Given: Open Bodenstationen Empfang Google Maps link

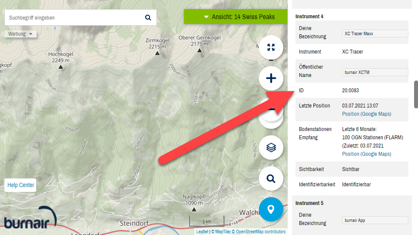Looking at the screenshot, I should point(367,154).
